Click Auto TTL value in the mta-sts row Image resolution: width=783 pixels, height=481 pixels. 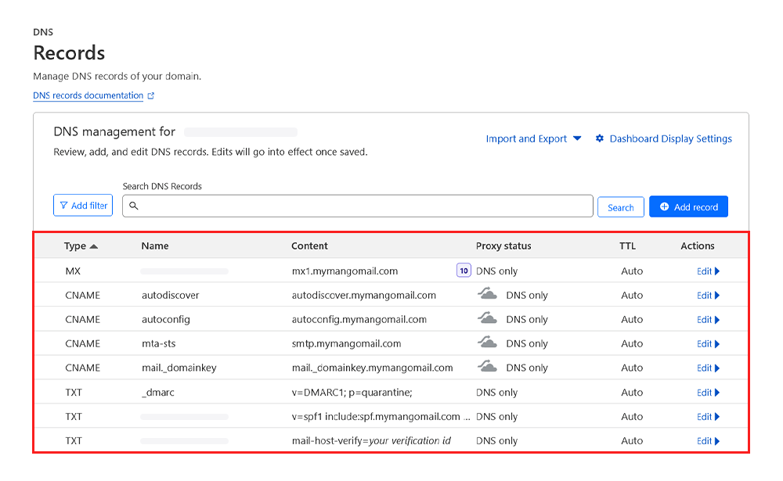[x=632, y=344]
